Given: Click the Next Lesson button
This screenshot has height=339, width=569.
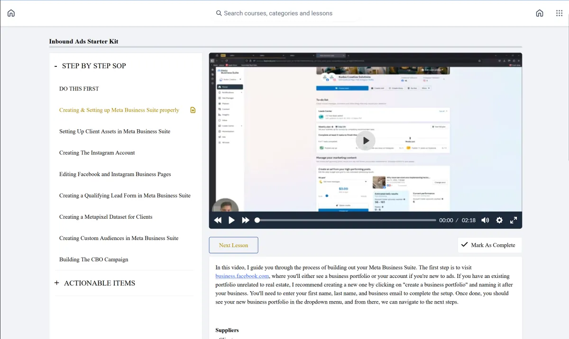Looking at the screenshot, I should click(x=233, y=245).
